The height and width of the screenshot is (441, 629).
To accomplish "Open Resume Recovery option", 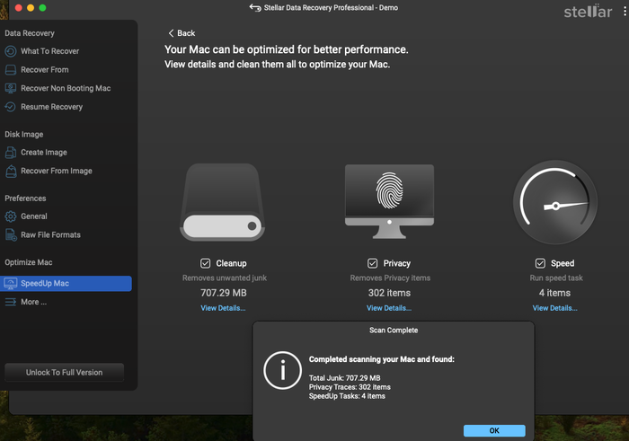I will 52,107.
